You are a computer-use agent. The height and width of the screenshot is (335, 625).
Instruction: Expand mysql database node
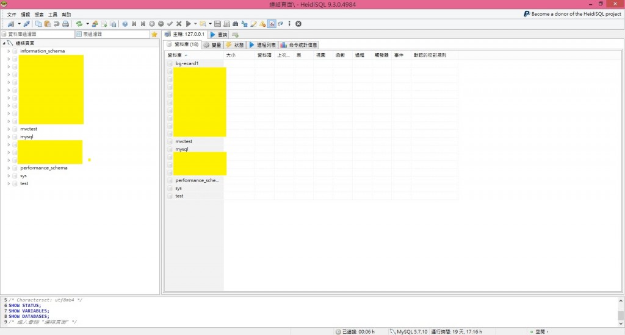coord(9,136)
